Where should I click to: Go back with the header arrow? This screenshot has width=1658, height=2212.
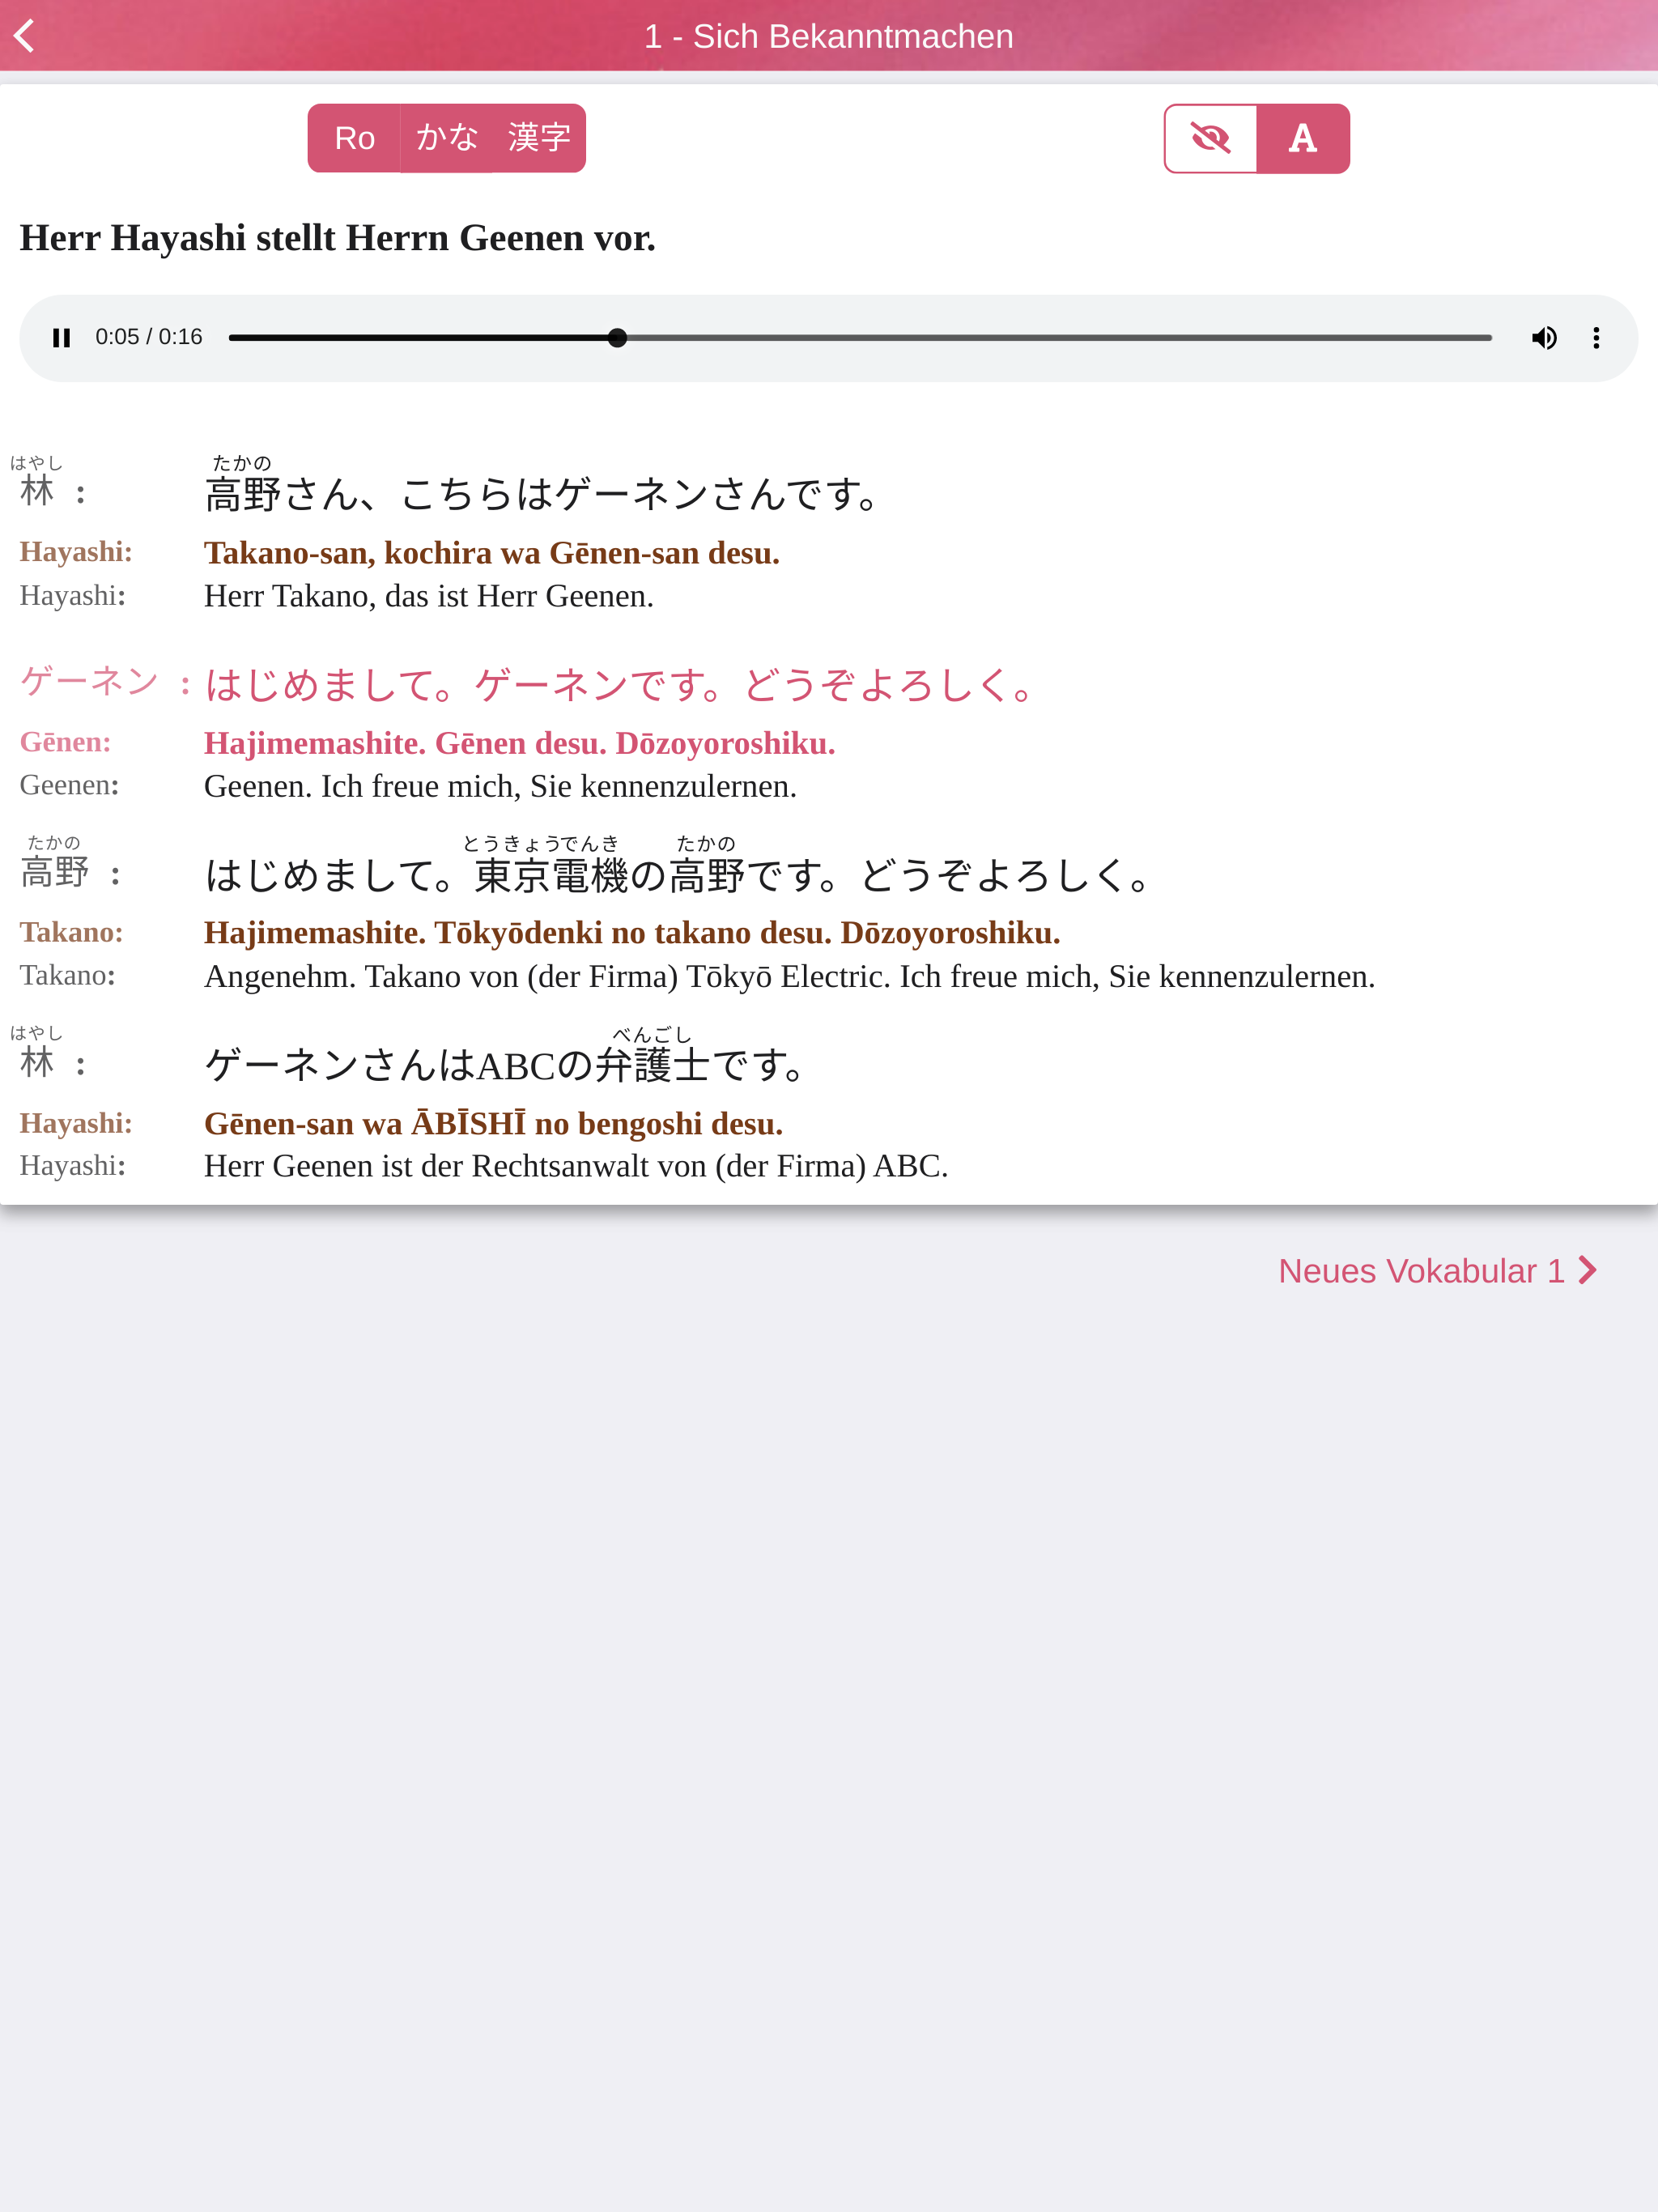(x=24, y=36)
